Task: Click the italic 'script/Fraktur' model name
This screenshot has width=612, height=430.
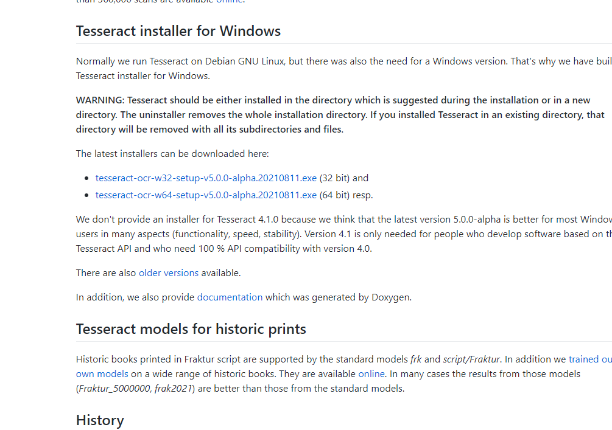Action: (471, 359)
